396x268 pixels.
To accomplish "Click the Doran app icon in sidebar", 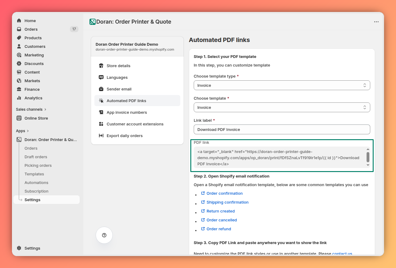I will [x=19, y=140].
